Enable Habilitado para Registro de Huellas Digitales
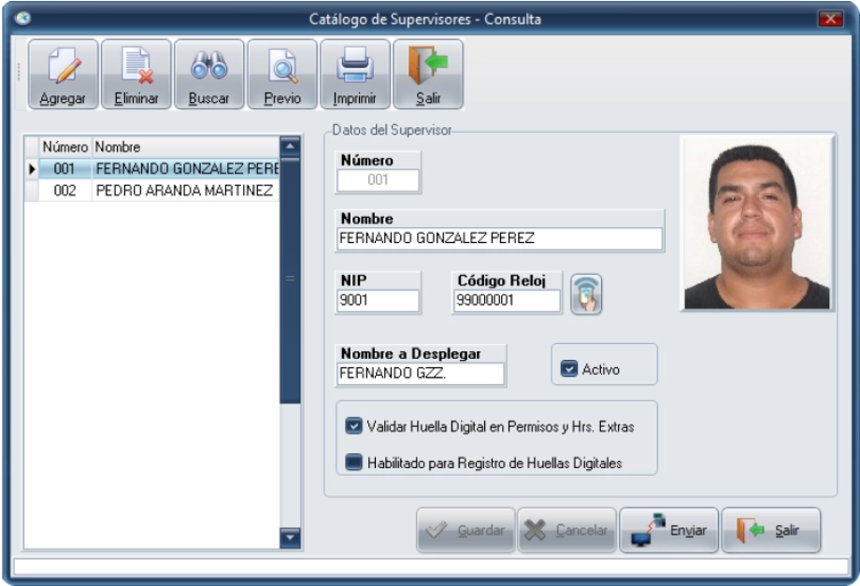Screen dimensions: 860x586 coord(353,462)
